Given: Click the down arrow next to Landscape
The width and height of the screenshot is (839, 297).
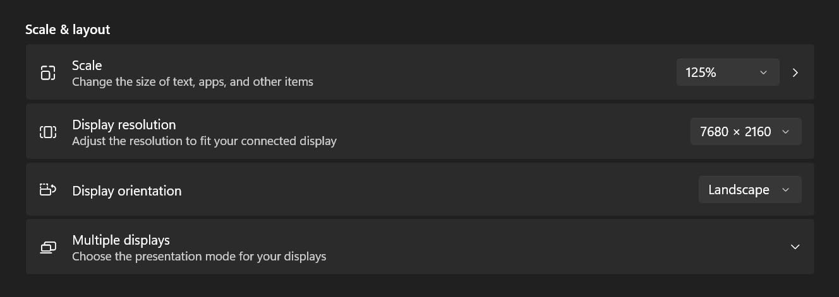Looking at the screenshot, I should pos(786,190).
